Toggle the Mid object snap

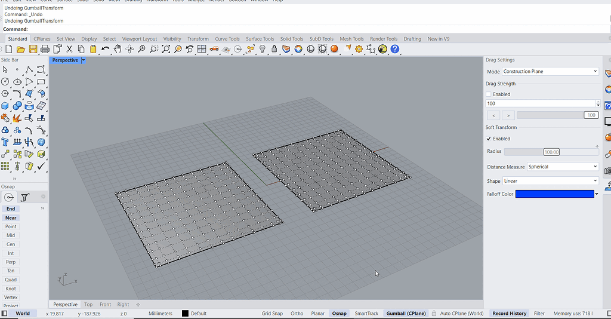pyautogui.click(x=11, y=235)
